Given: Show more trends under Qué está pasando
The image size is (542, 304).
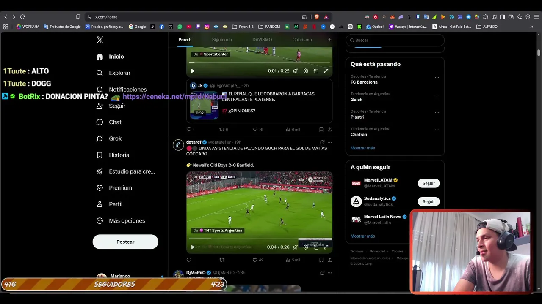Looking at the screenshot, I should [x=362, y=148].
